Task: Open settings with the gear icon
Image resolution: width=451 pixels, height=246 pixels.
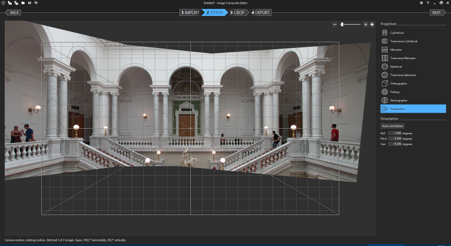Action: pyautogui.click(x=421, y=3)
